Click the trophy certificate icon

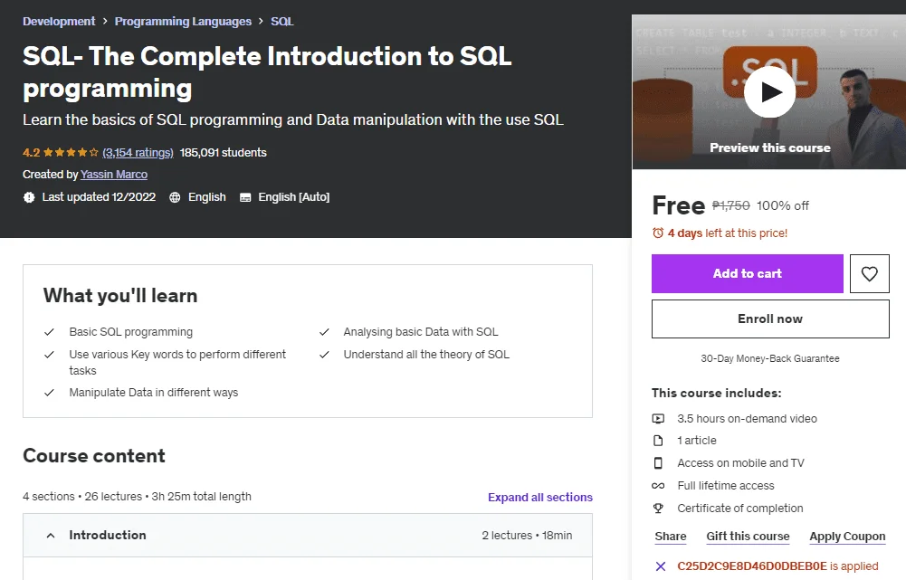pos(658,508)
